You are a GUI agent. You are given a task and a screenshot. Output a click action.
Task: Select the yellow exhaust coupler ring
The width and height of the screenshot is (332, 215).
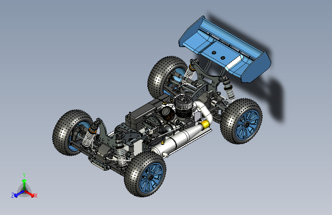[205, 124]
